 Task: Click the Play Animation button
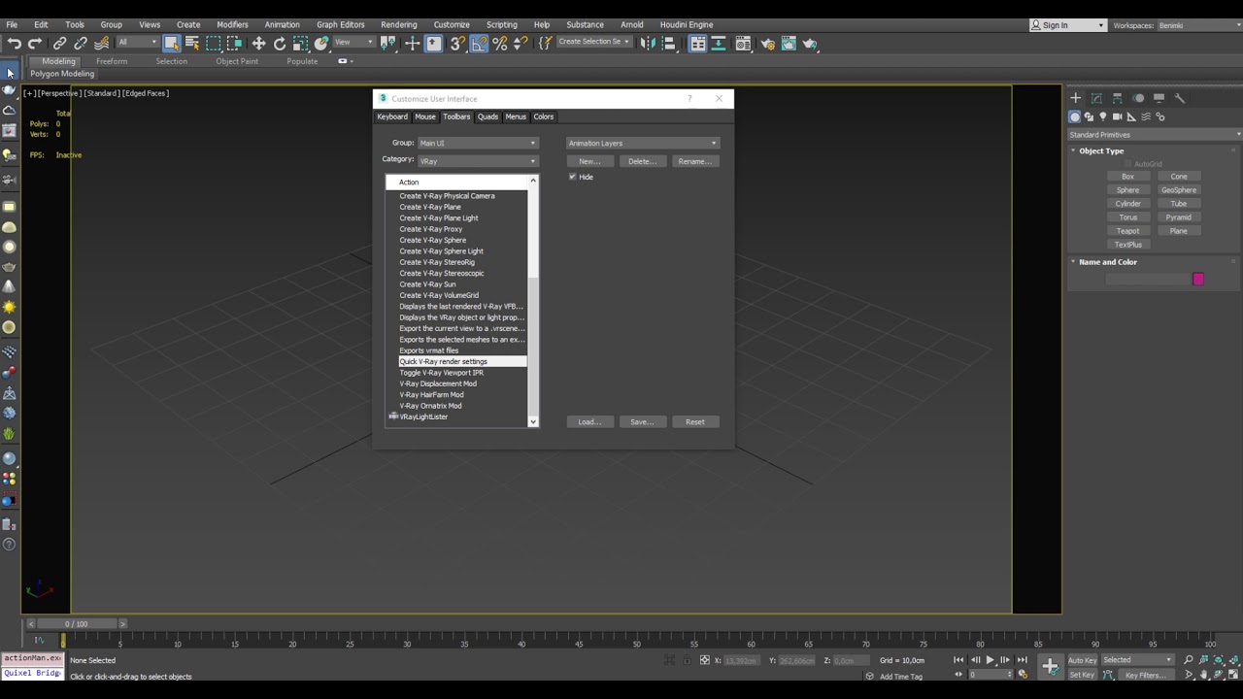(x=990, y=660)
